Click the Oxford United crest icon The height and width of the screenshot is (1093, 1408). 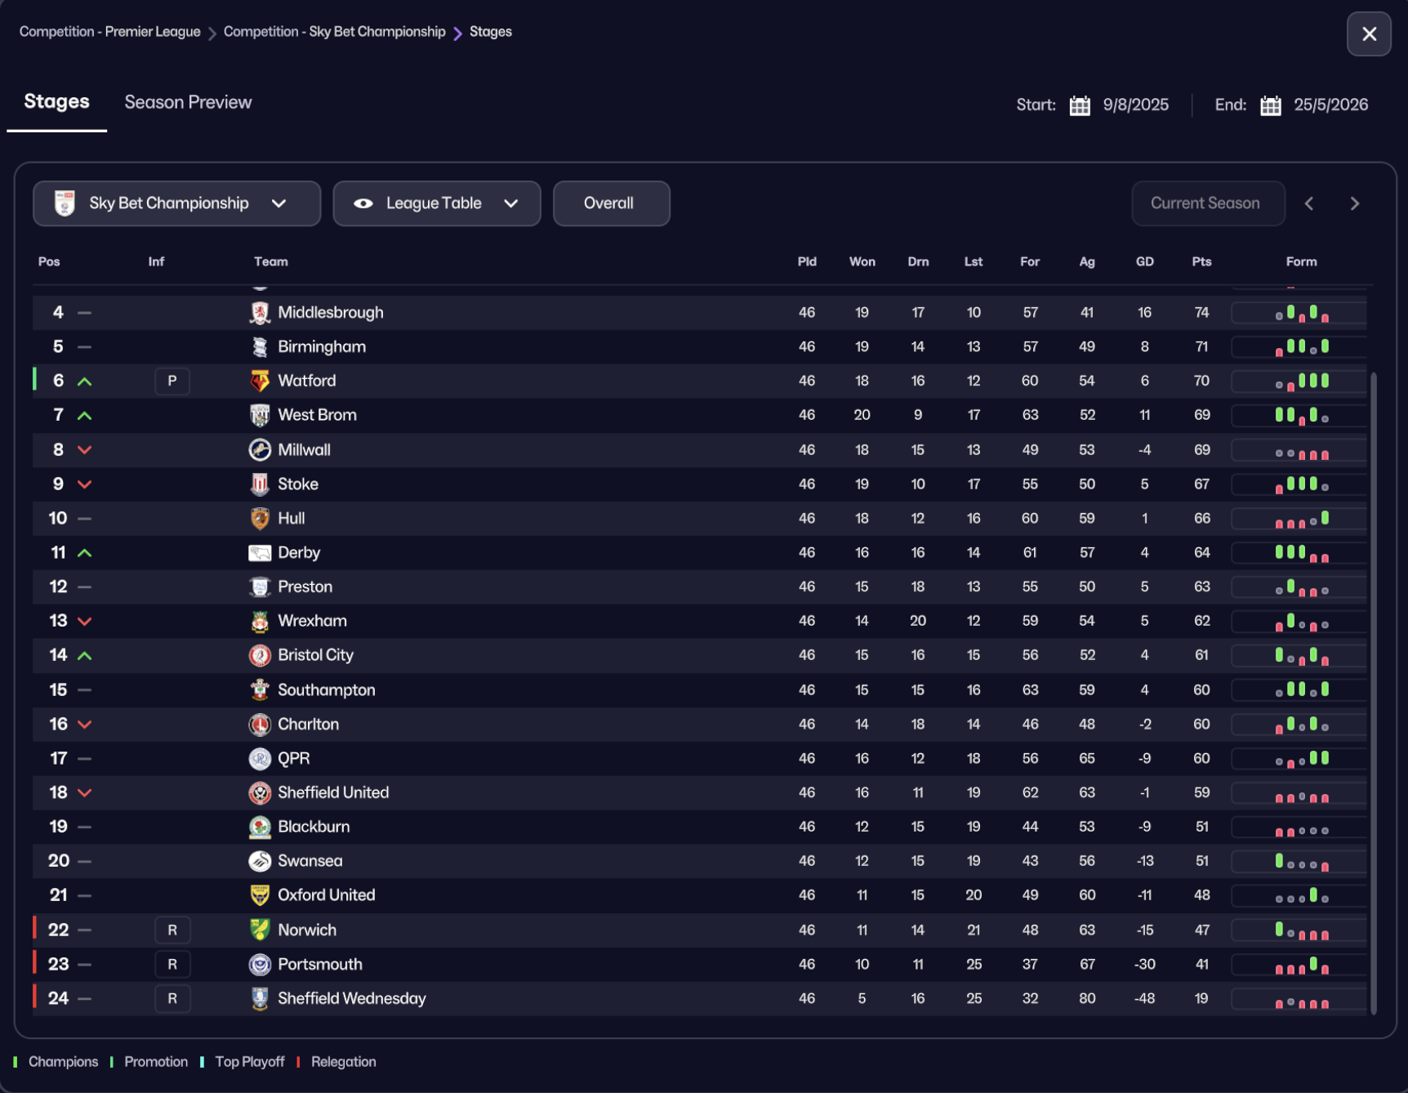pos(260,895)
